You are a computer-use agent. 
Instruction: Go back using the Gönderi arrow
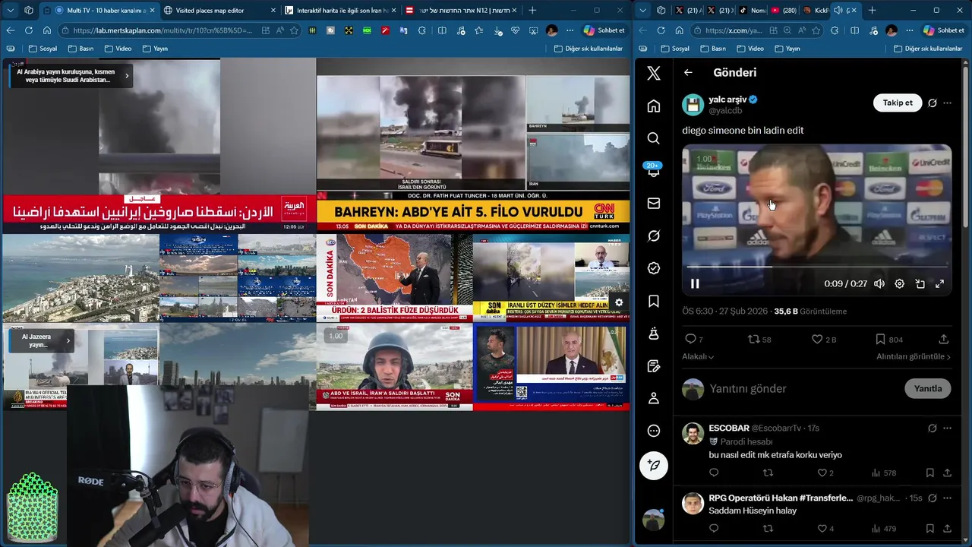tap(688, 73)
